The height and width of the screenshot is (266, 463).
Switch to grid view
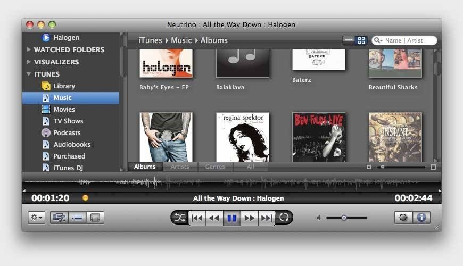point(361,40)
